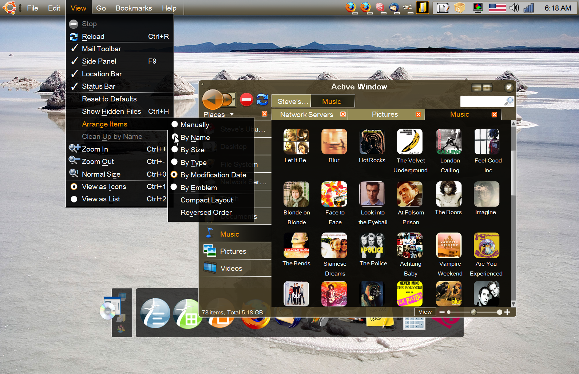Switch to the Pictures tab
The height and width of the screenshot is (374, 579).
tap(386, 114)
